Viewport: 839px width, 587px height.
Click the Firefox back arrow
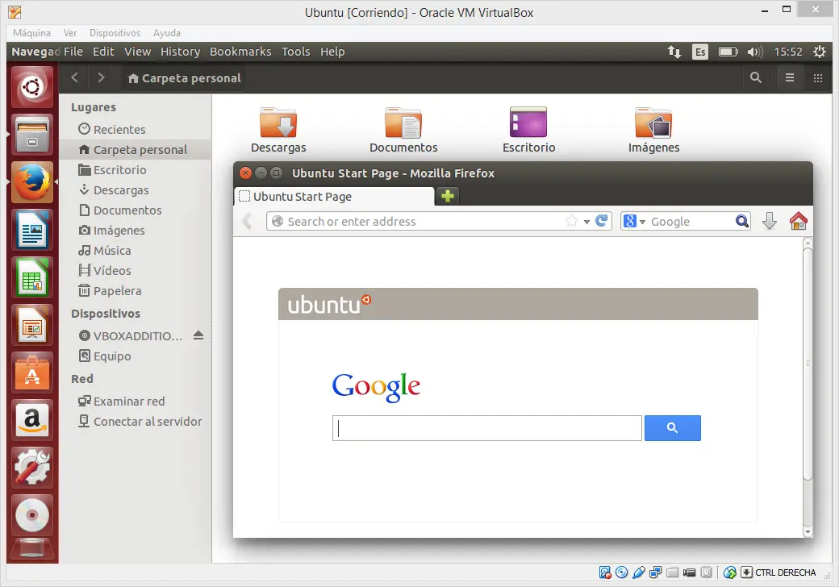pyautogui.click(x=247, y=221)
